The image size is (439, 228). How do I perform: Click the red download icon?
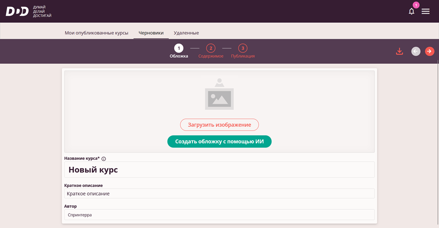tap(399, 51)
